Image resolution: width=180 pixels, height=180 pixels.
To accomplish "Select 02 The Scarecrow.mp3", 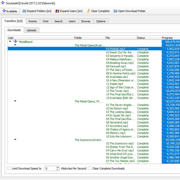I will tap(120, 143).
